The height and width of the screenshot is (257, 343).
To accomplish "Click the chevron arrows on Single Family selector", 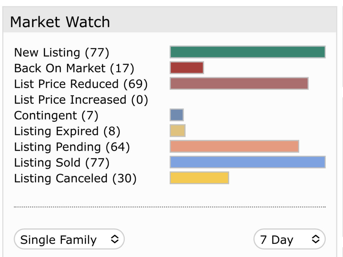I will click(115, 239).
